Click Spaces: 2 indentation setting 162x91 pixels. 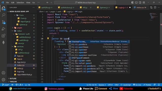point(102,85)
